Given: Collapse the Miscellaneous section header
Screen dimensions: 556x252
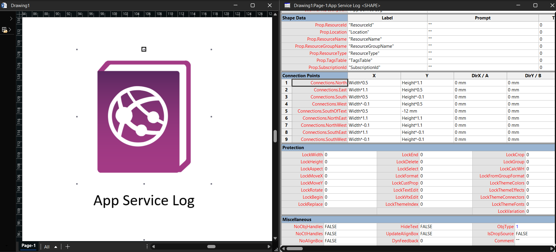Looking at the screenshot, I should (x=418, y=220).
